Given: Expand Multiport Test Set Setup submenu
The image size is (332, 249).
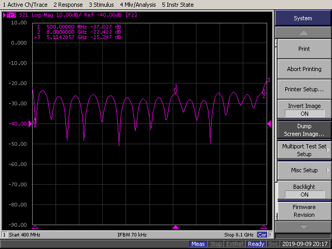Looking at the screenshot, I should point(304,150).
